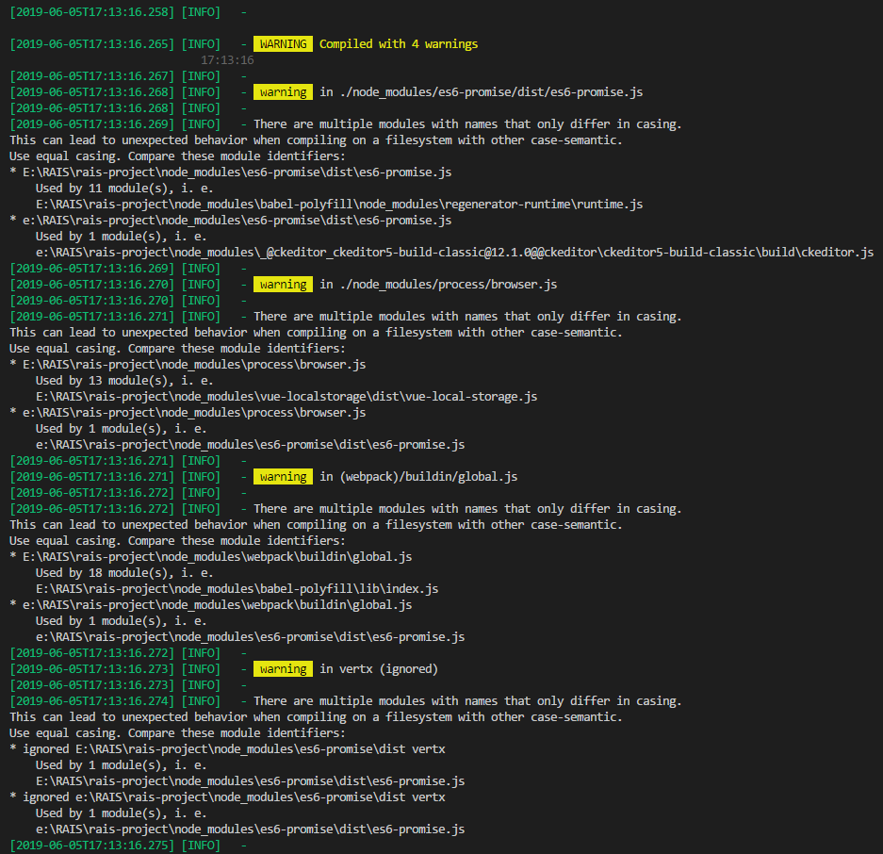Click the warning badge for (webpack)/buildin/global.js
The width and height of the screenshot is (883, 854).
(x=284, y=477)
